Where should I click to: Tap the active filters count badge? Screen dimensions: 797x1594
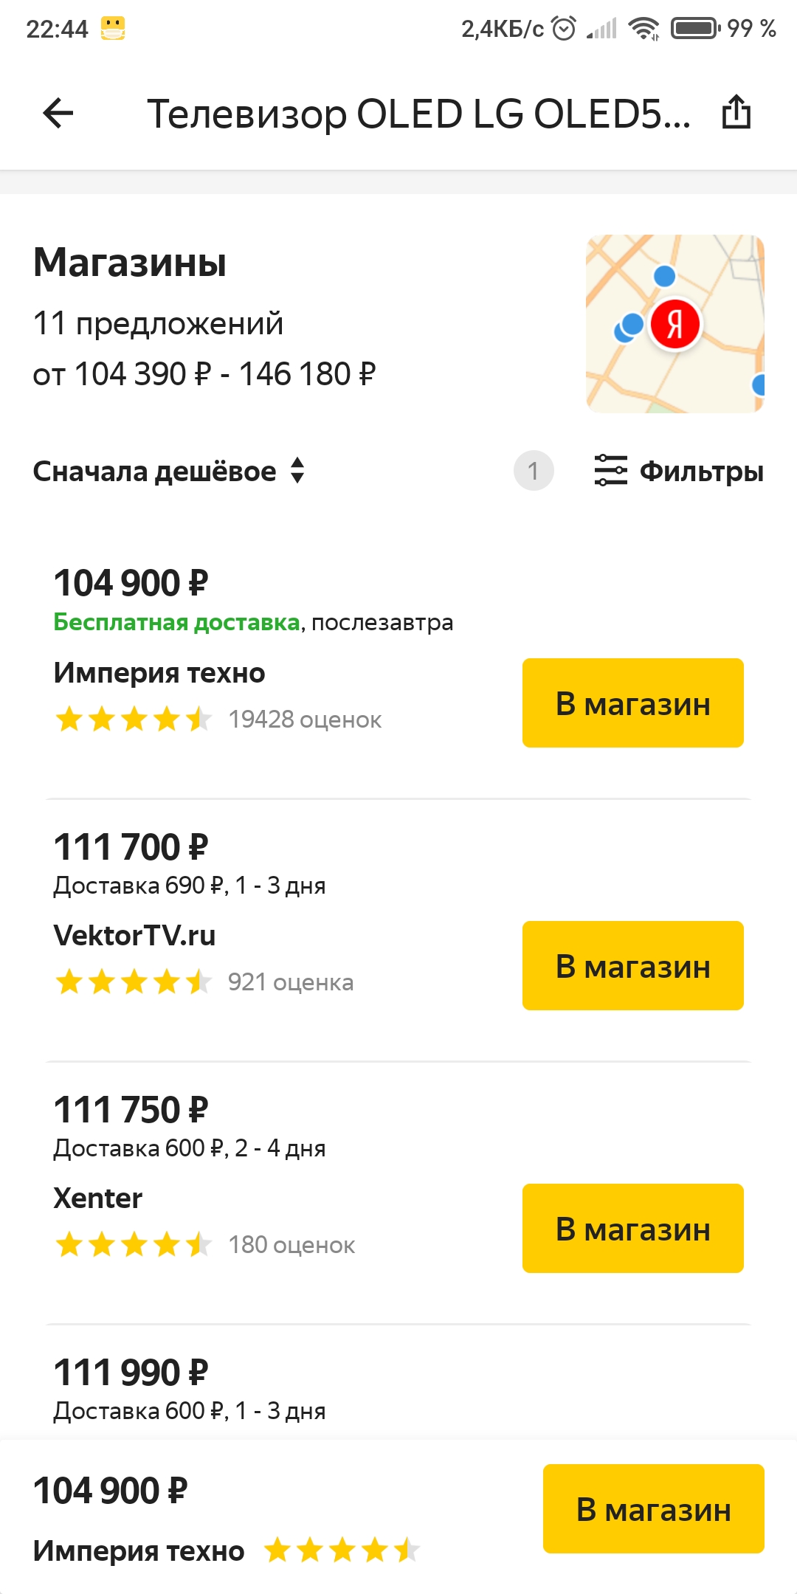click(x=534, y=471)
